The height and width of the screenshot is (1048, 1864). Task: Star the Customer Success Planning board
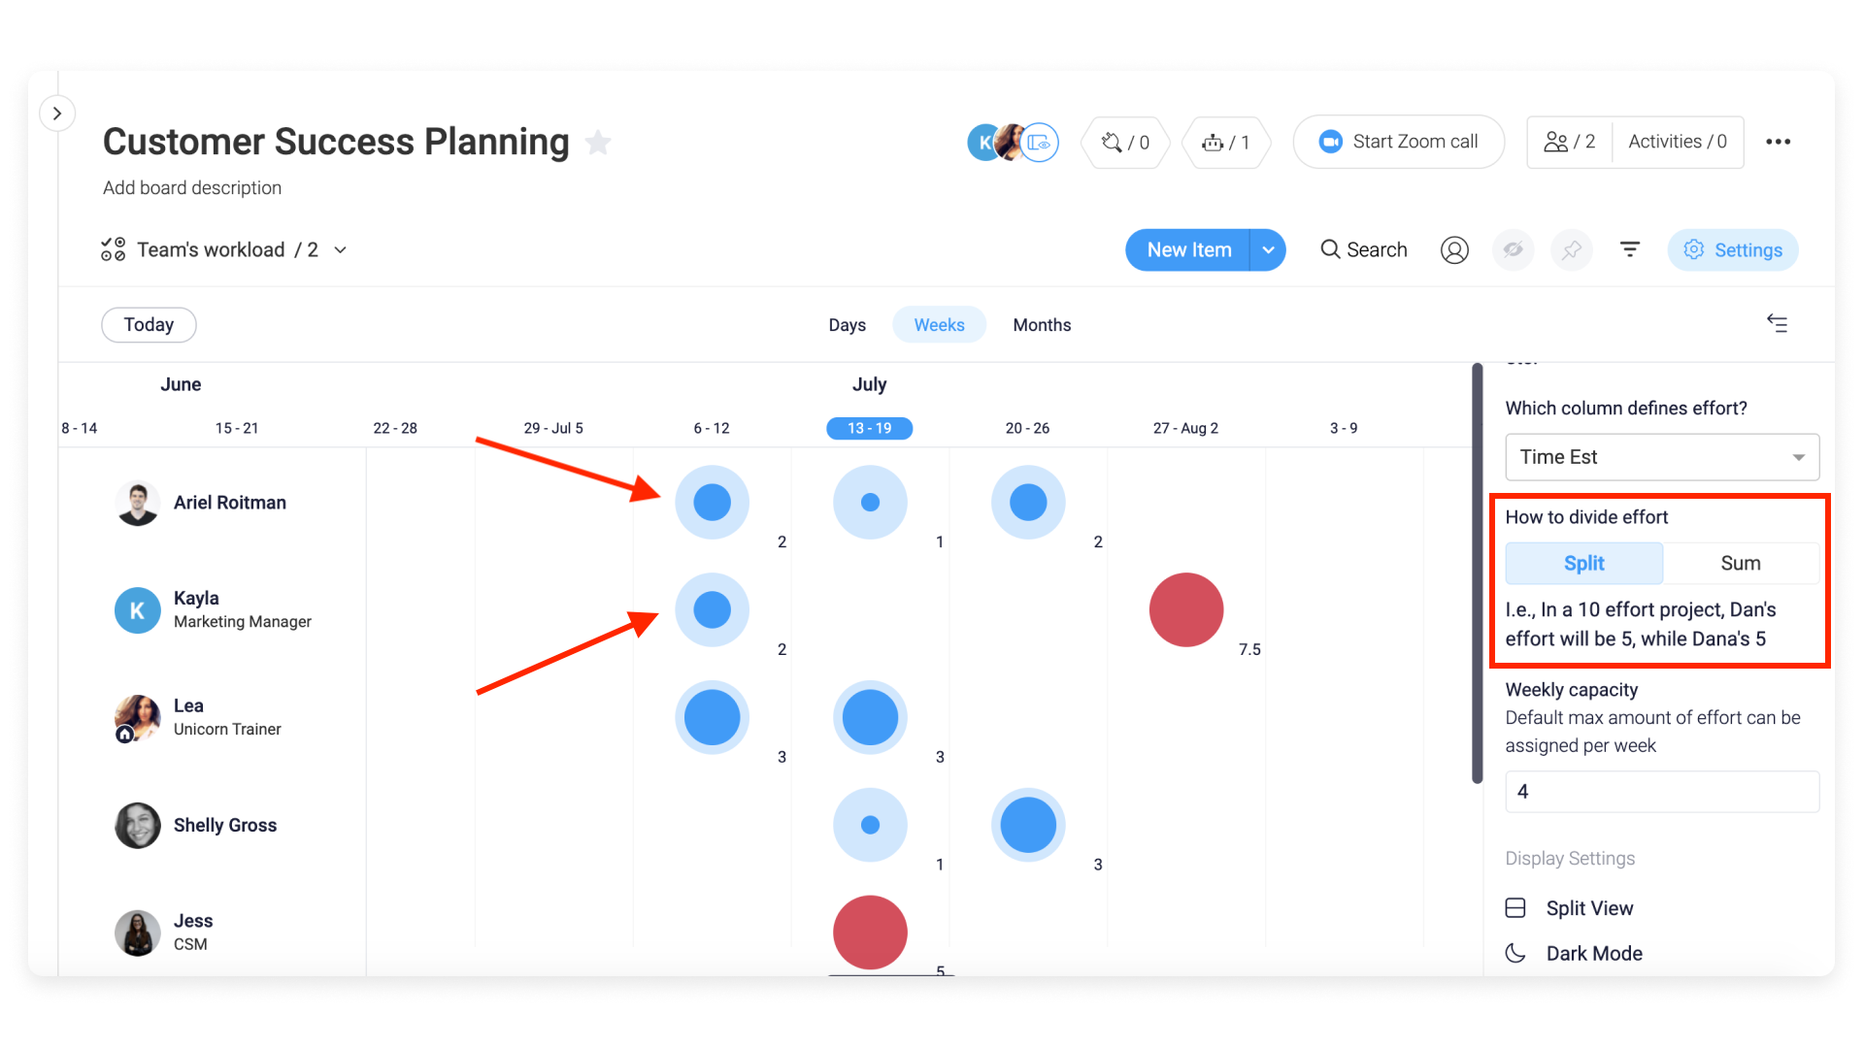[598, 143]
